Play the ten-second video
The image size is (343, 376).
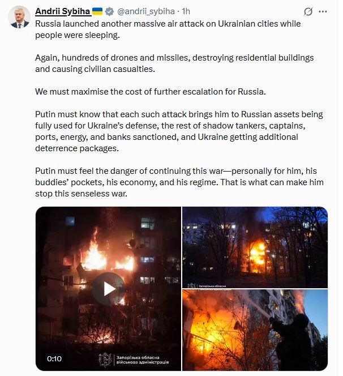point(109,289)
